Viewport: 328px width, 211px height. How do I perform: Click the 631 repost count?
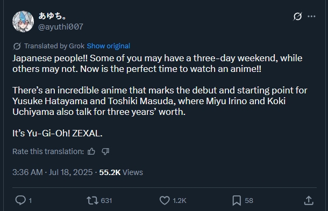tap(106, 201)
